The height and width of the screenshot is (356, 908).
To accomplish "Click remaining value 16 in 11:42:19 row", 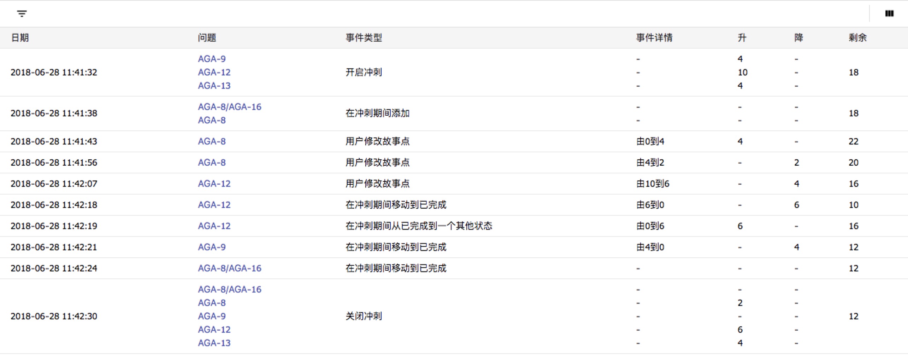I will [854, 226].
